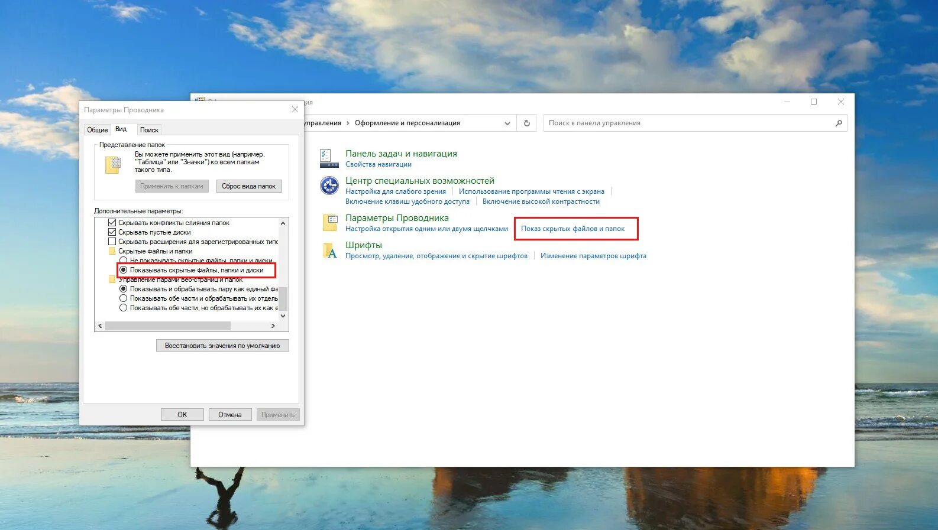Click the File Explorer Options folder icon
Screen dimensions: 938x530
(329, 223)
